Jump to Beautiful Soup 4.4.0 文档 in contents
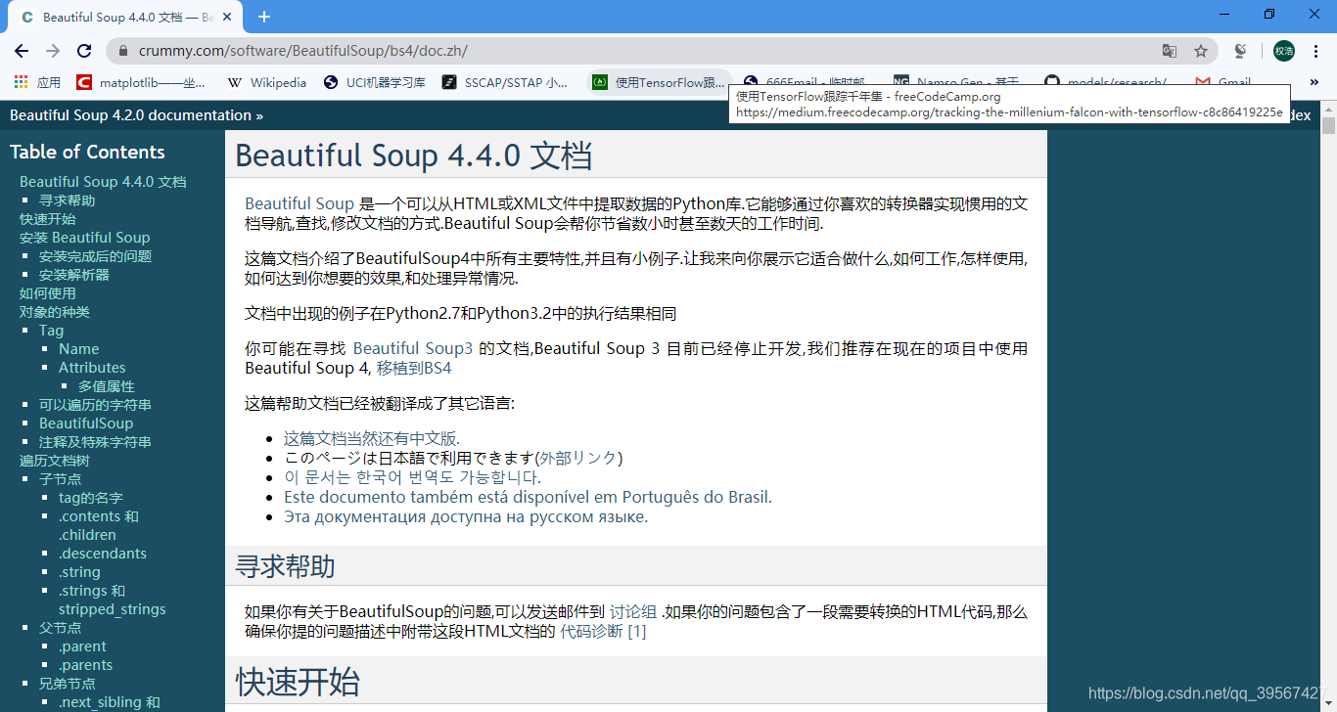 (103, 182)
